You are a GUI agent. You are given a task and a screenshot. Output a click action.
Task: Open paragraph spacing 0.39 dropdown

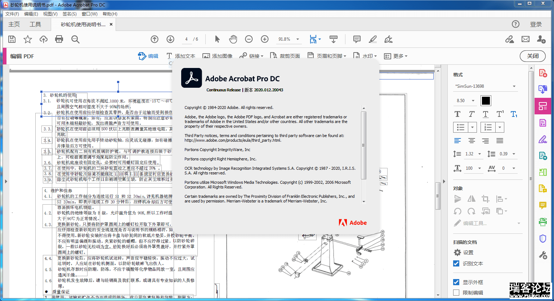tap(508, 154)
